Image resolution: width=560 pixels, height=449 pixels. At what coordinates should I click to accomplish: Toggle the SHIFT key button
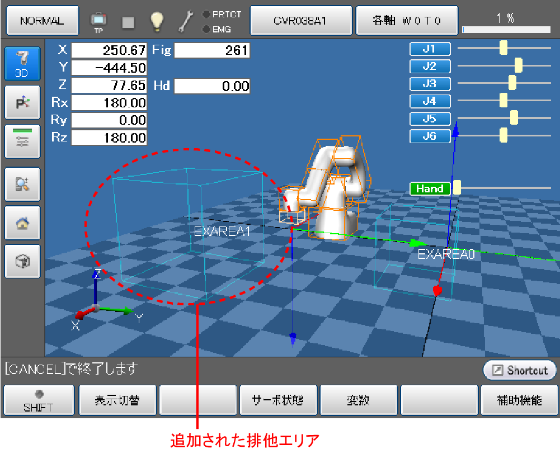pos(38,401)
